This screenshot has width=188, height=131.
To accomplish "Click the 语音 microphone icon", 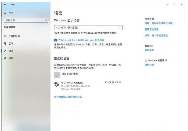I will tap(5, 58).
